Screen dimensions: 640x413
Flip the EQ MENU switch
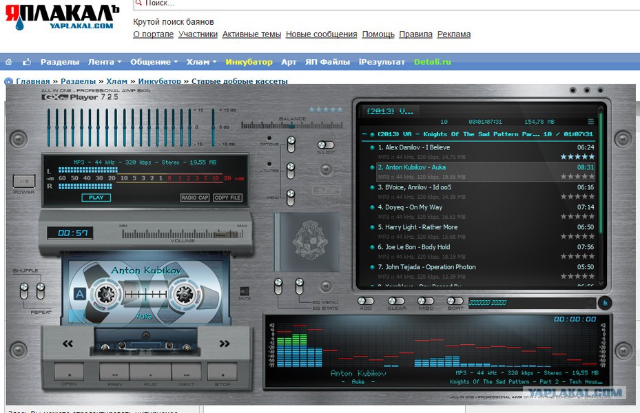coord(299,286)
